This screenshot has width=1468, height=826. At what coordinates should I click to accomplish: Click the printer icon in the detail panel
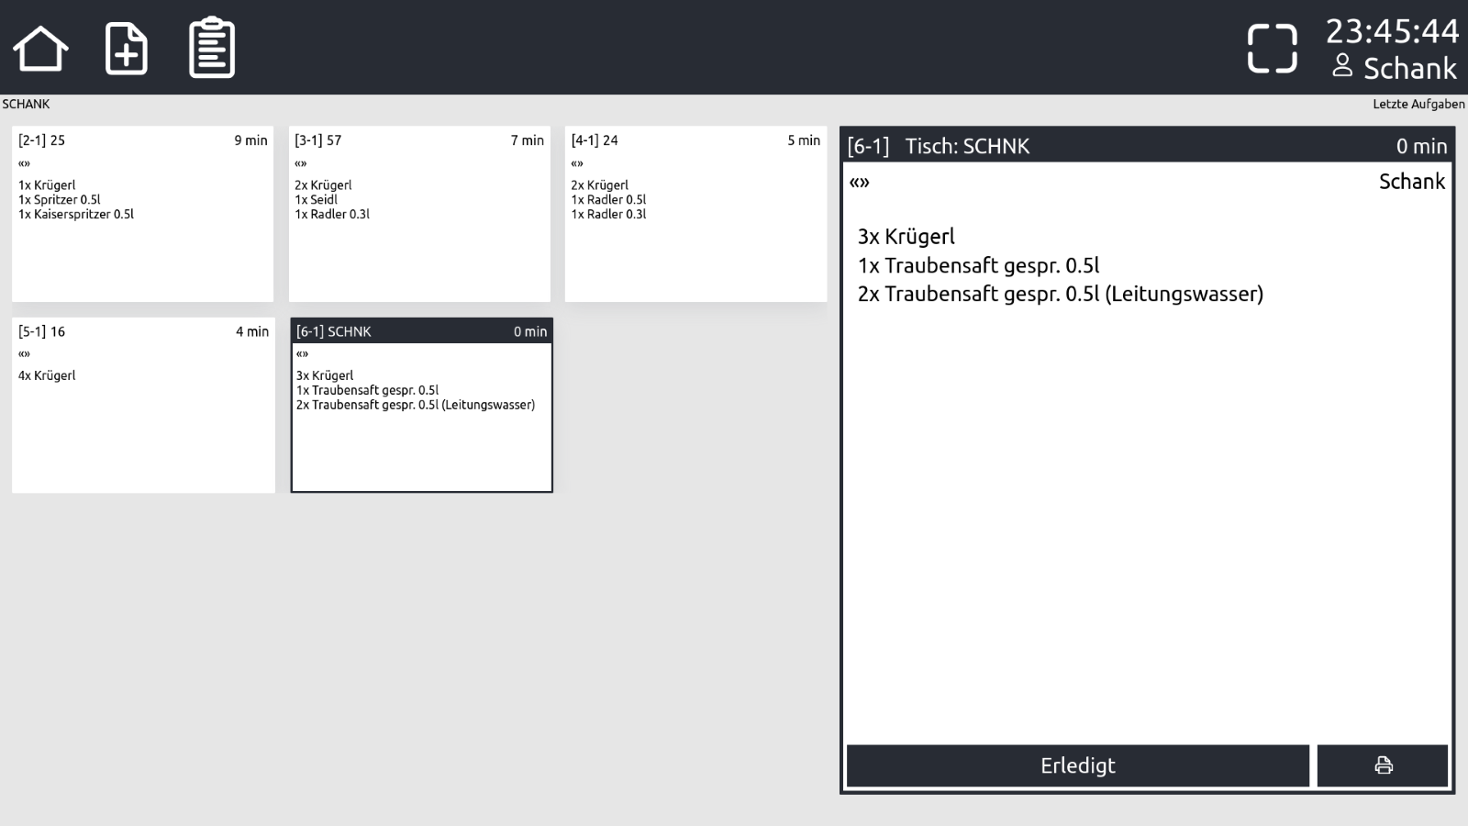[1383, 765]
